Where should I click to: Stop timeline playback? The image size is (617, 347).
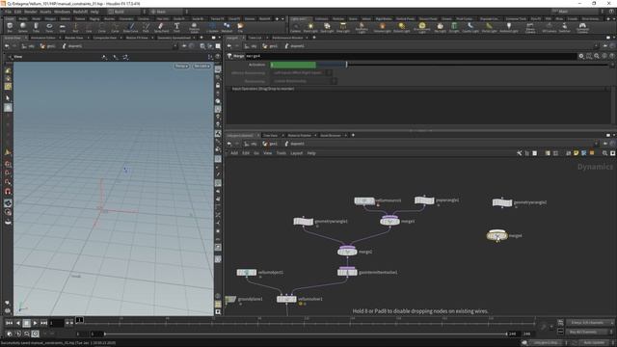(26, 323)
